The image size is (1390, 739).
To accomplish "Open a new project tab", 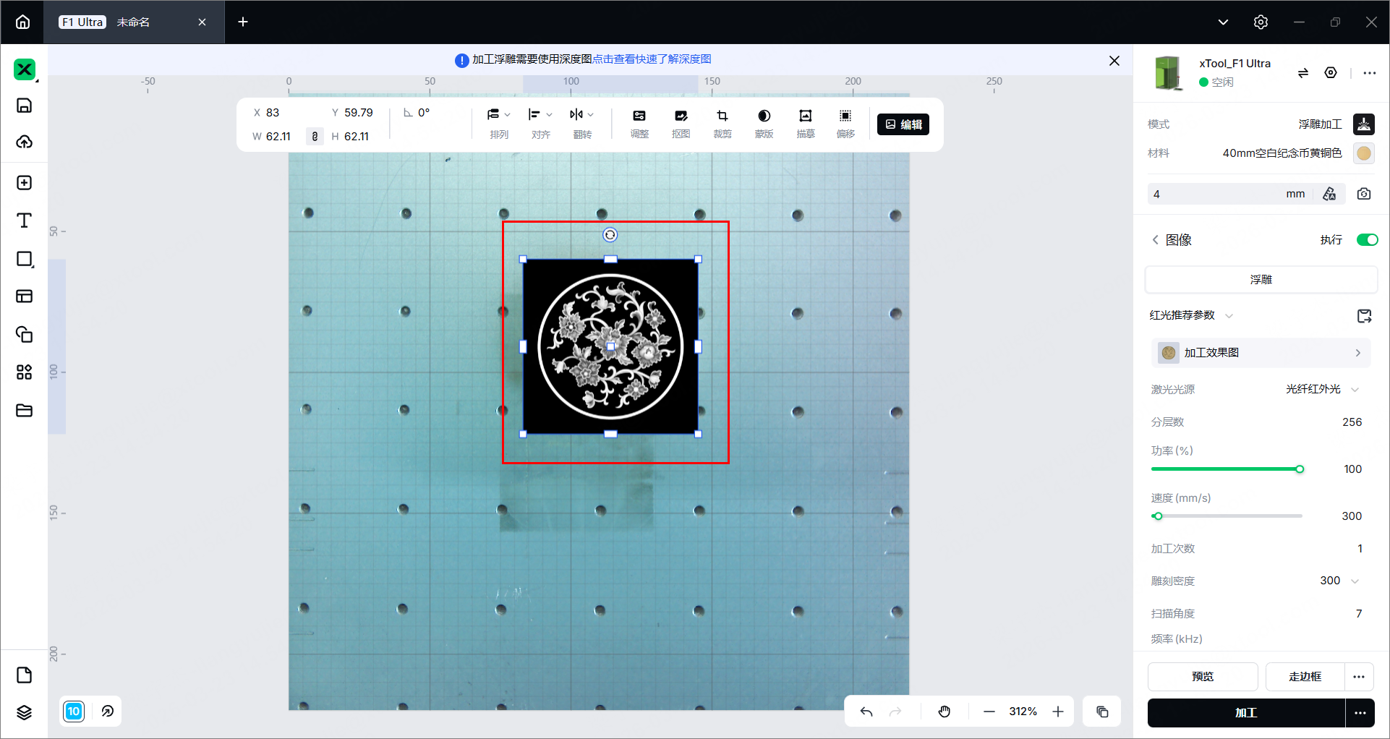I will pyautogui.click(x=243, y=22).
